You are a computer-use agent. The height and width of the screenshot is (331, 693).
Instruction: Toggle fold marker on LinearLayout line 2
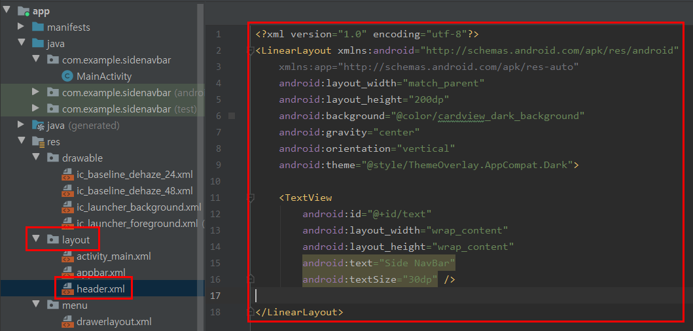[251, 50]
